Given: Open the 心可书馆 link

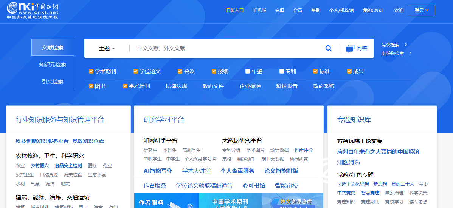Looking at the screenshot, I should 254,185.
